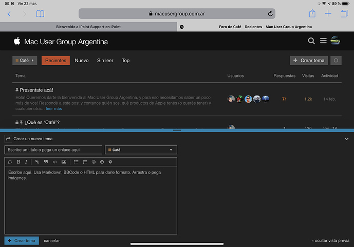Focus the topic title input field
This screenshot has height=247, width=354.
tap(53, 150)
